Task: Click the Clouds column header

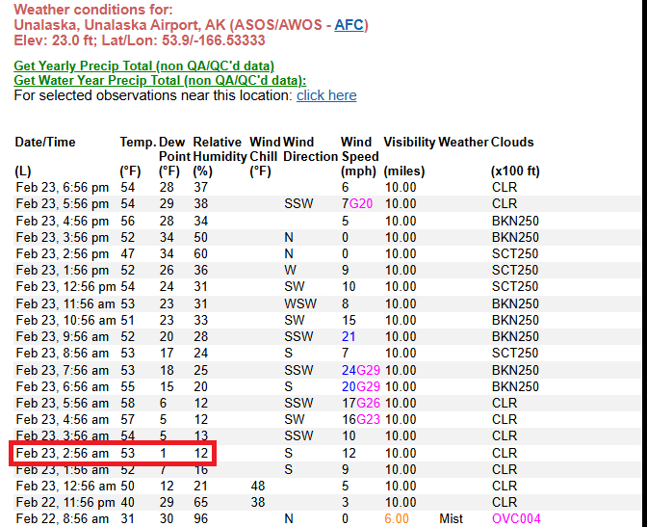Action: (x=512, y=142)
